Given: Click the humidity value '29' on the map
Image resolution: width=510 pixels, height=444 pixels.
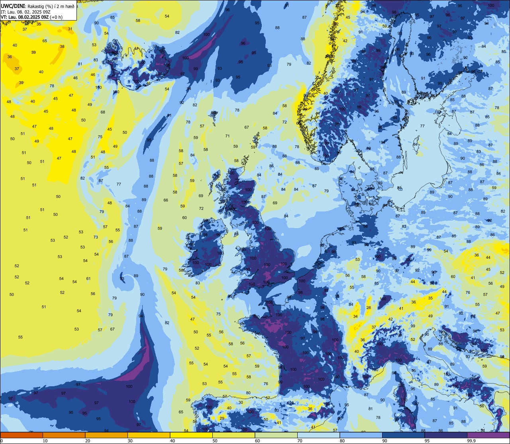Looking at the screenshot, I should pos(222,418).
